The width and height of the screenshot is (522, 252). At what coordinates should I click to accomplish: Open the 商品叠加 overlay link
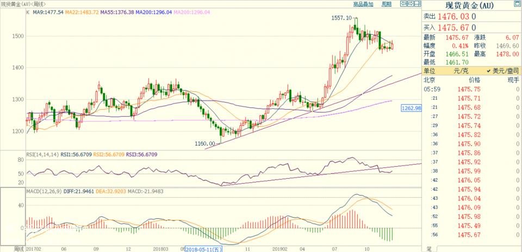pyautogui.click(x=363, y=4)
